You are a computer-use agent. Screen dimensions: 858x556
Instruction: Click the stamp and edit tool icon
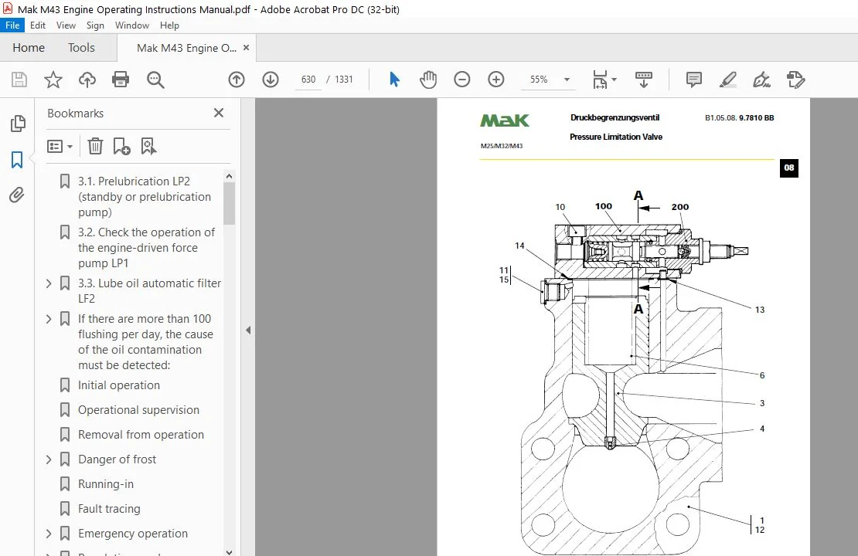point(795,80)
